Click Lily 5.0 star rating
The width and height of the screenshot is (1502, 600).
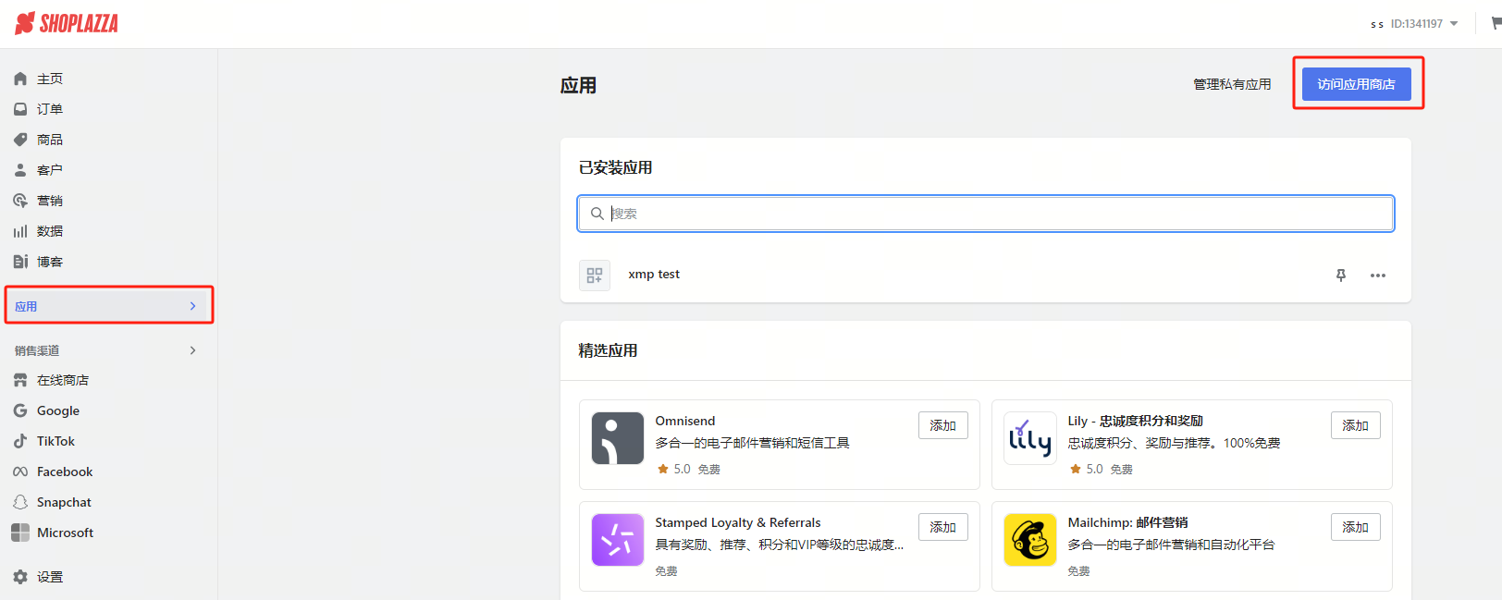pos(1086,469)
